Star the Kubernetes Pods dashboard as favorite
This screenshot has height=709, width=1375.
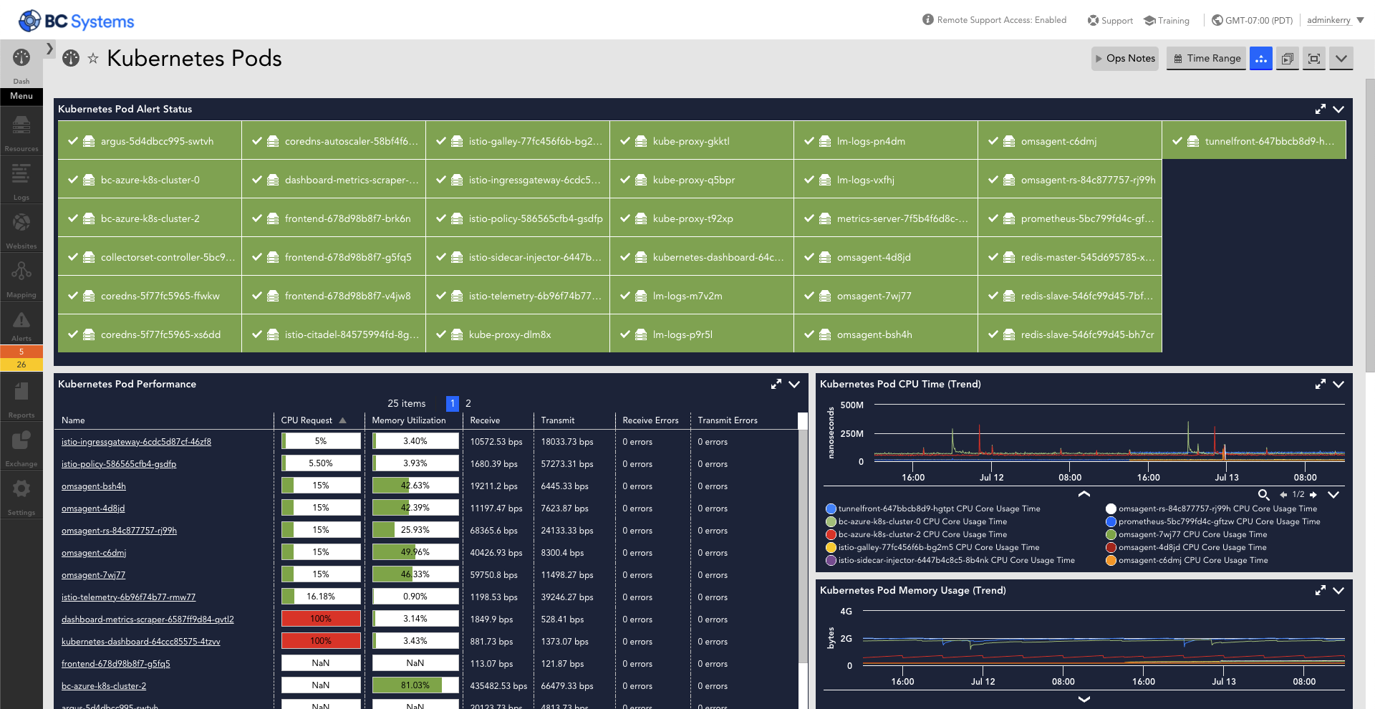[93, 59]
